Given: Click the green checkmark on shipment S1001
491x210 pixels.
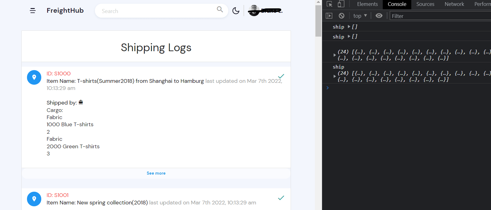Looking at the screenshot, I should tap(281, 198).
